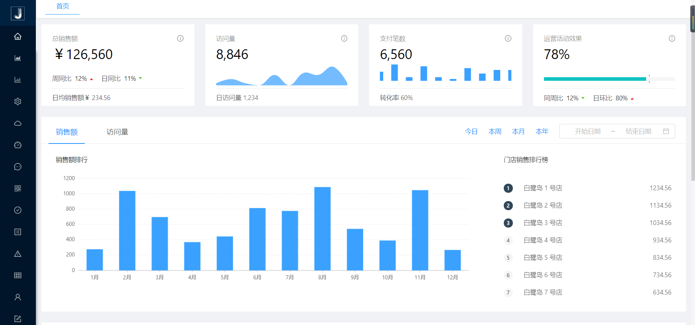Switch to the 访问量 tab
This screenshot has width=695, height=325.
click(117, 132)
